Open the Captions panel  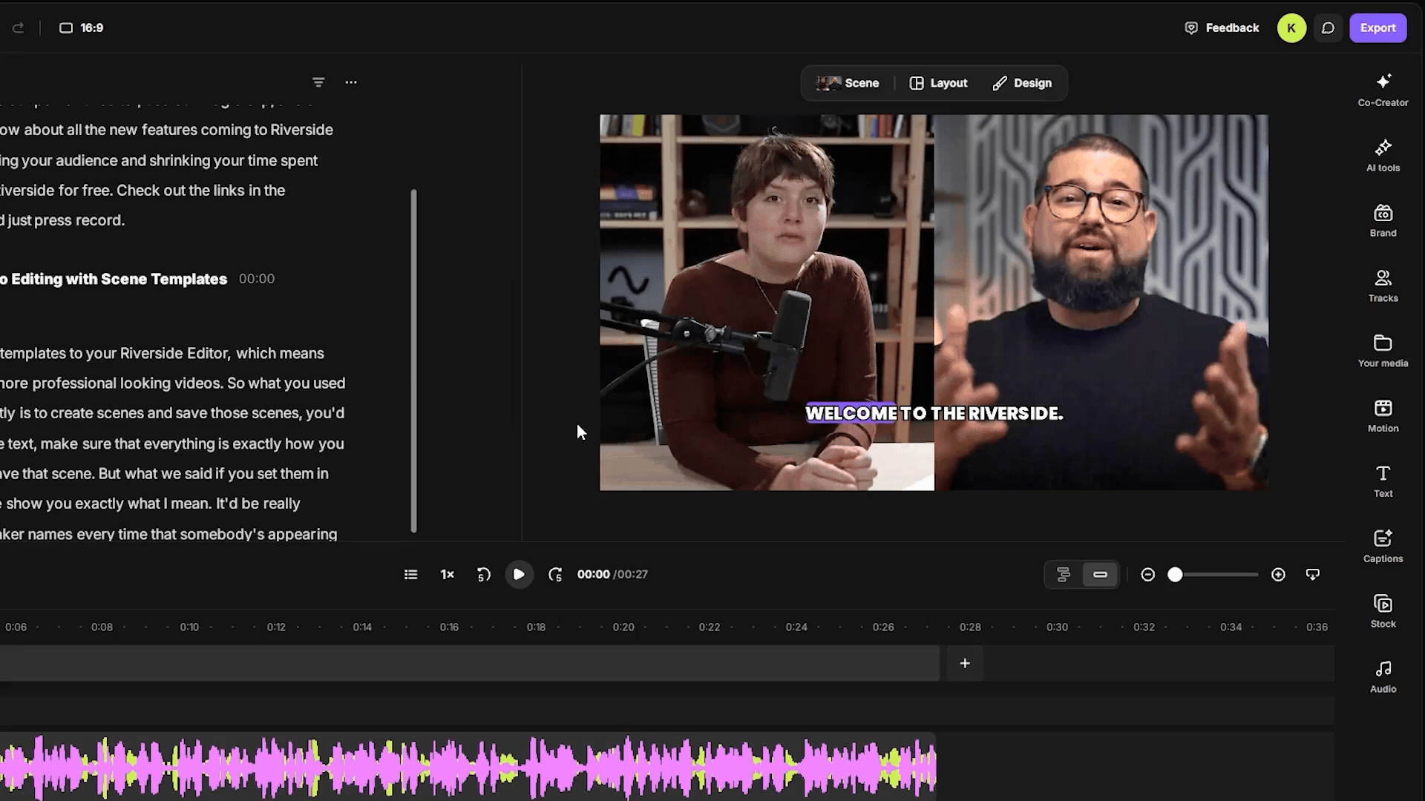(1383, 547)
